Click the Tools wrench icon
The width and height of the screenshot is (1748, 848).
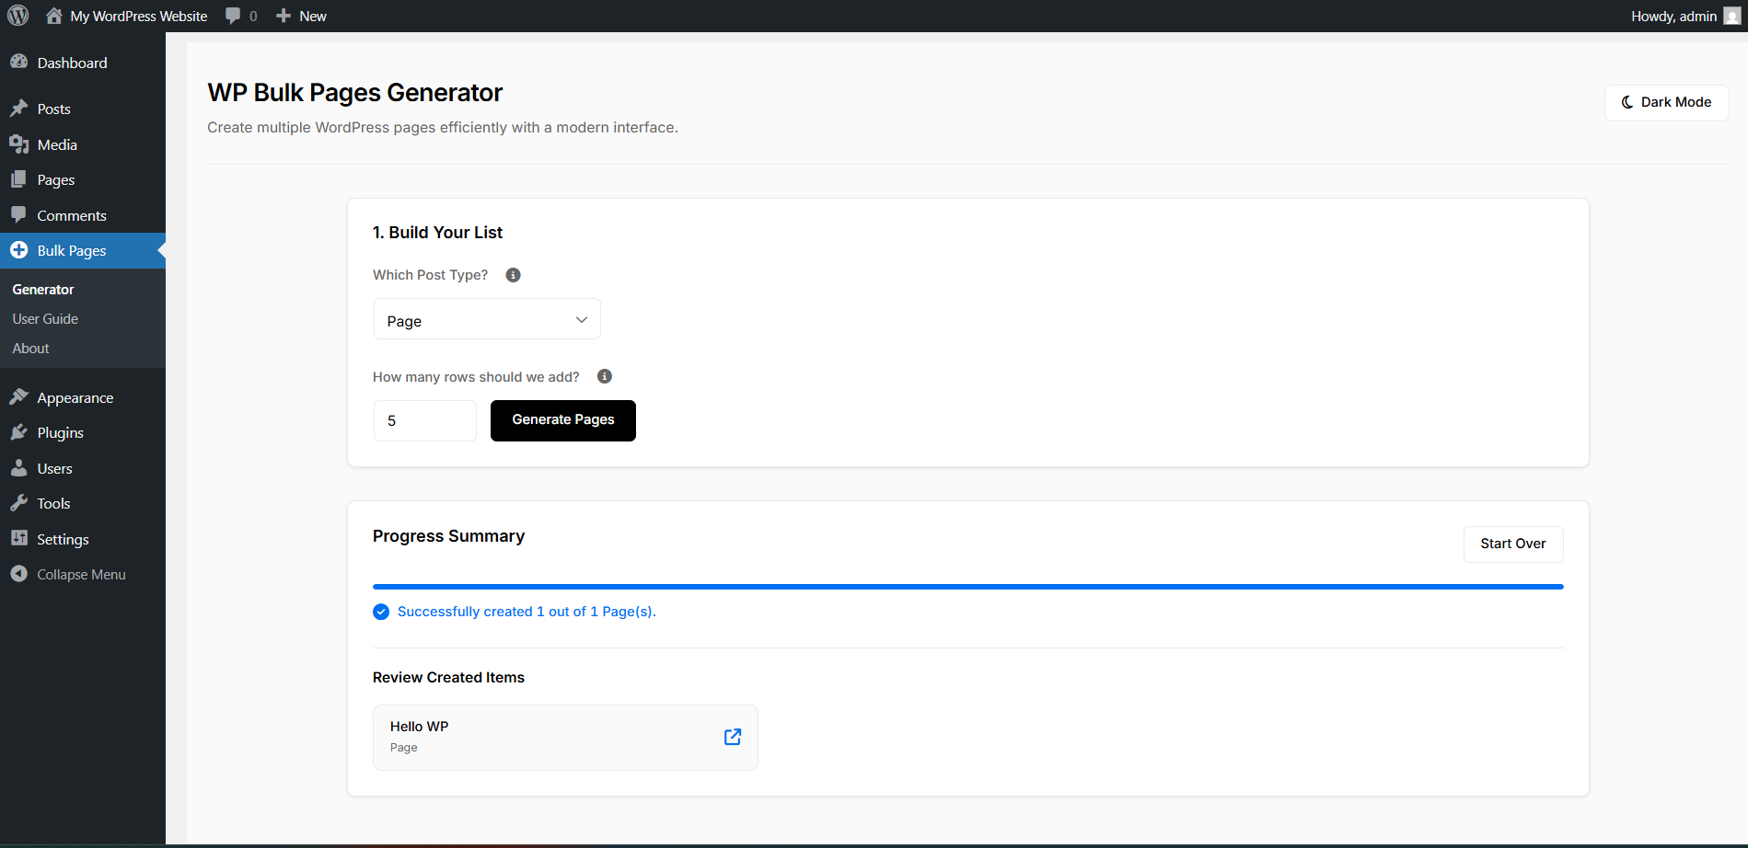click(x=19, y=503)
